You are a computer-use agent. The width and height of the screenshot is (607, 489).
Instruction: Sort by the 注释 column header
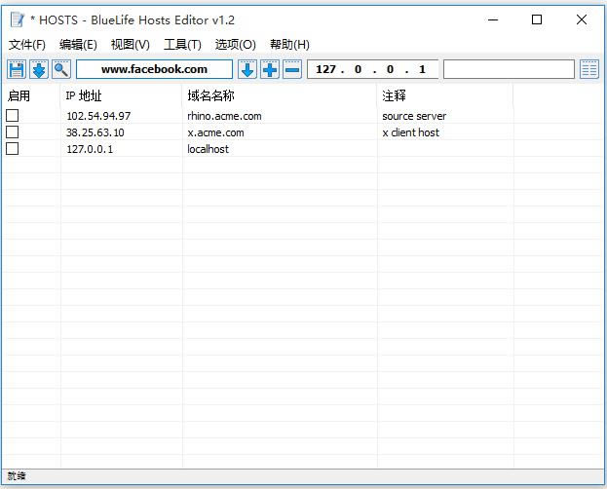445,95
